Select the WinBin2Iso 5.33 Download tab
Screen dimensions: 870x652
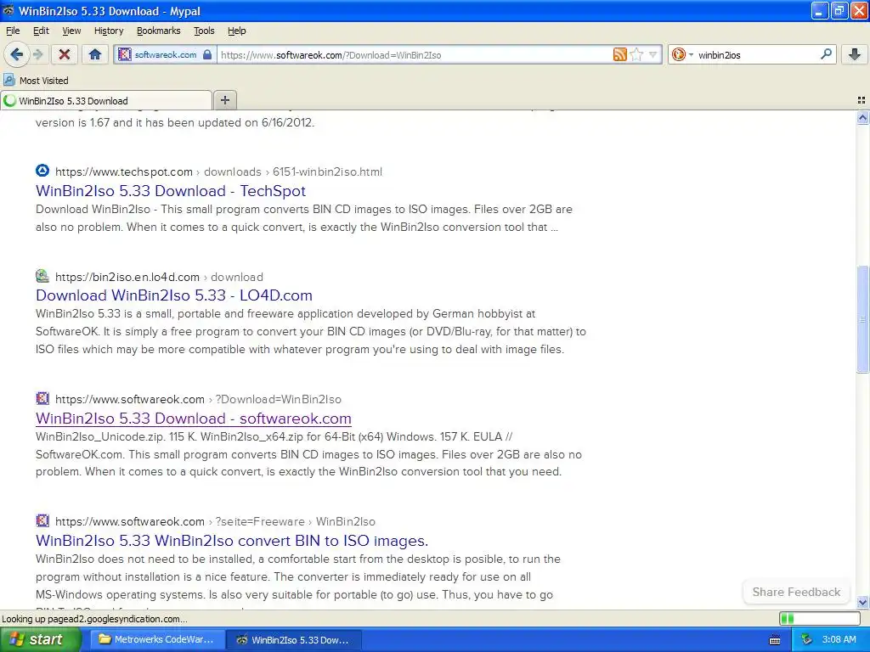[106, 101]
